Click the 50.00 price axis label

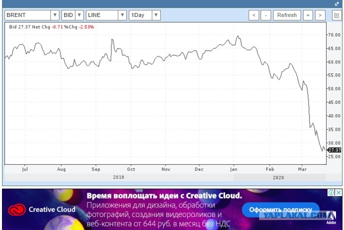[x=334, y=89]
